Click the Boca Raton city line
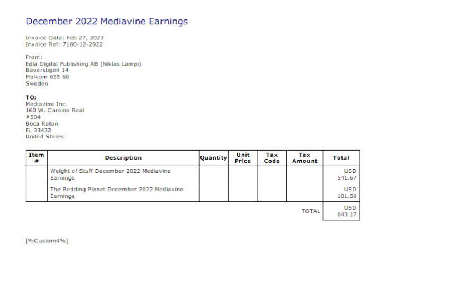This screenshot has width=452, height=288. point(42,123)
